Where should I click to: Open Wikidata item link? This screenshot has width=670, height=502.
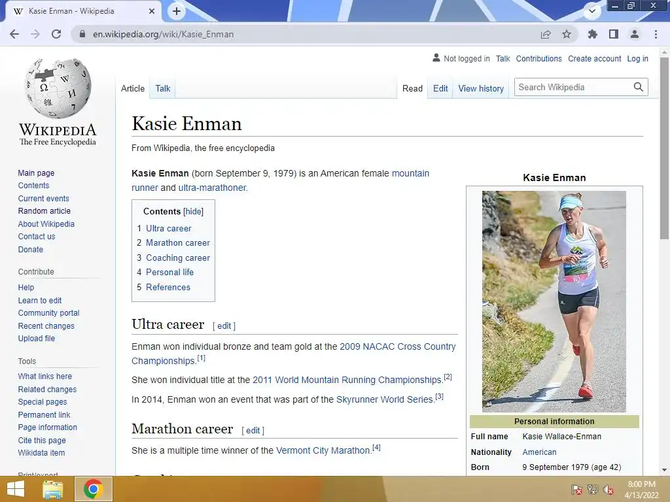coord(41,453)
